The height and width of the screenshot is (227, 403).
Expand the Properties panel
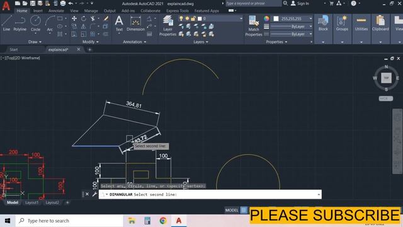point(276,42)
